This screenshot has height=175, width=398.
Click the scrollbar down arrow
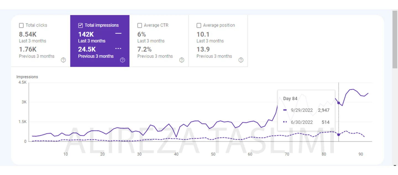[395, 165]
